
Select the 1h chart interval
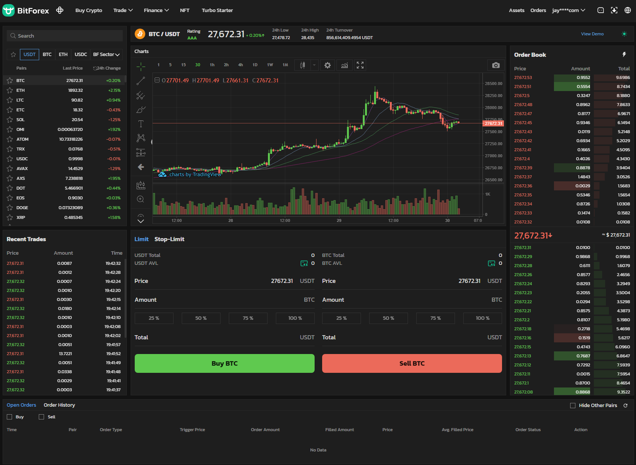[212, 65]
